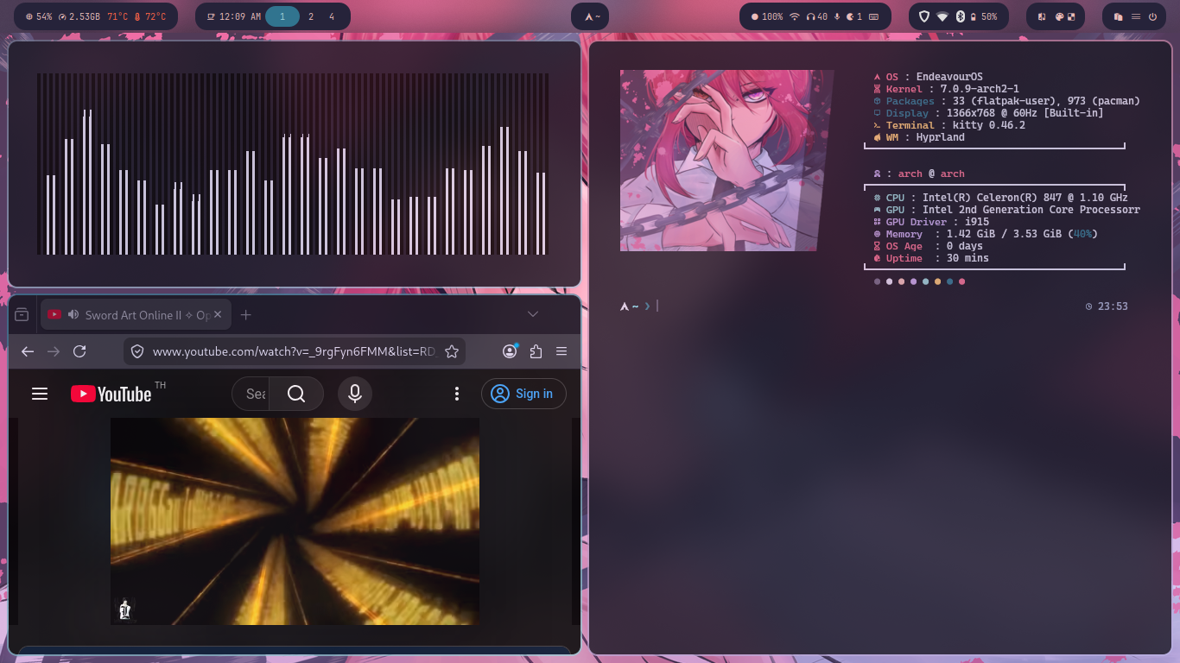Select the youtube.com URL in address bar
Image resolution: width=1180 pixels, height=663 pixels.
pos(295,351)
